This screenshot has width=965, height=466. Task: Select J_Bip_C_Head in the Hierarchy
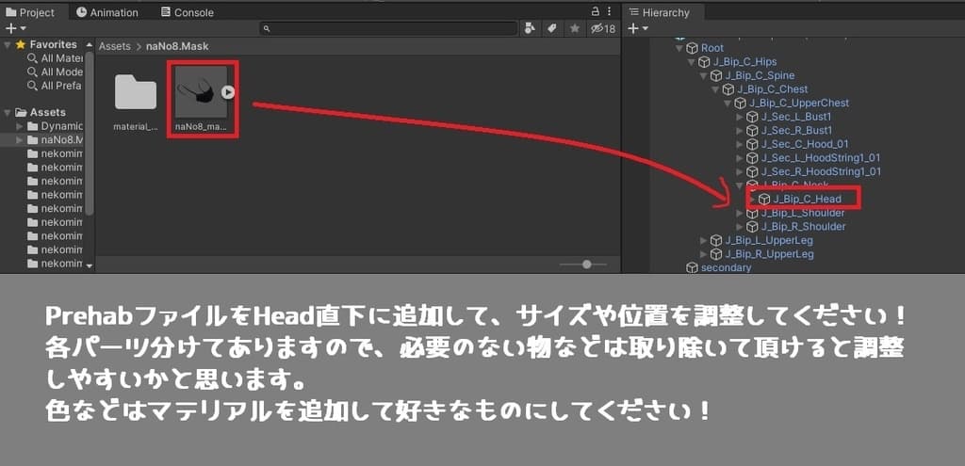807,199
